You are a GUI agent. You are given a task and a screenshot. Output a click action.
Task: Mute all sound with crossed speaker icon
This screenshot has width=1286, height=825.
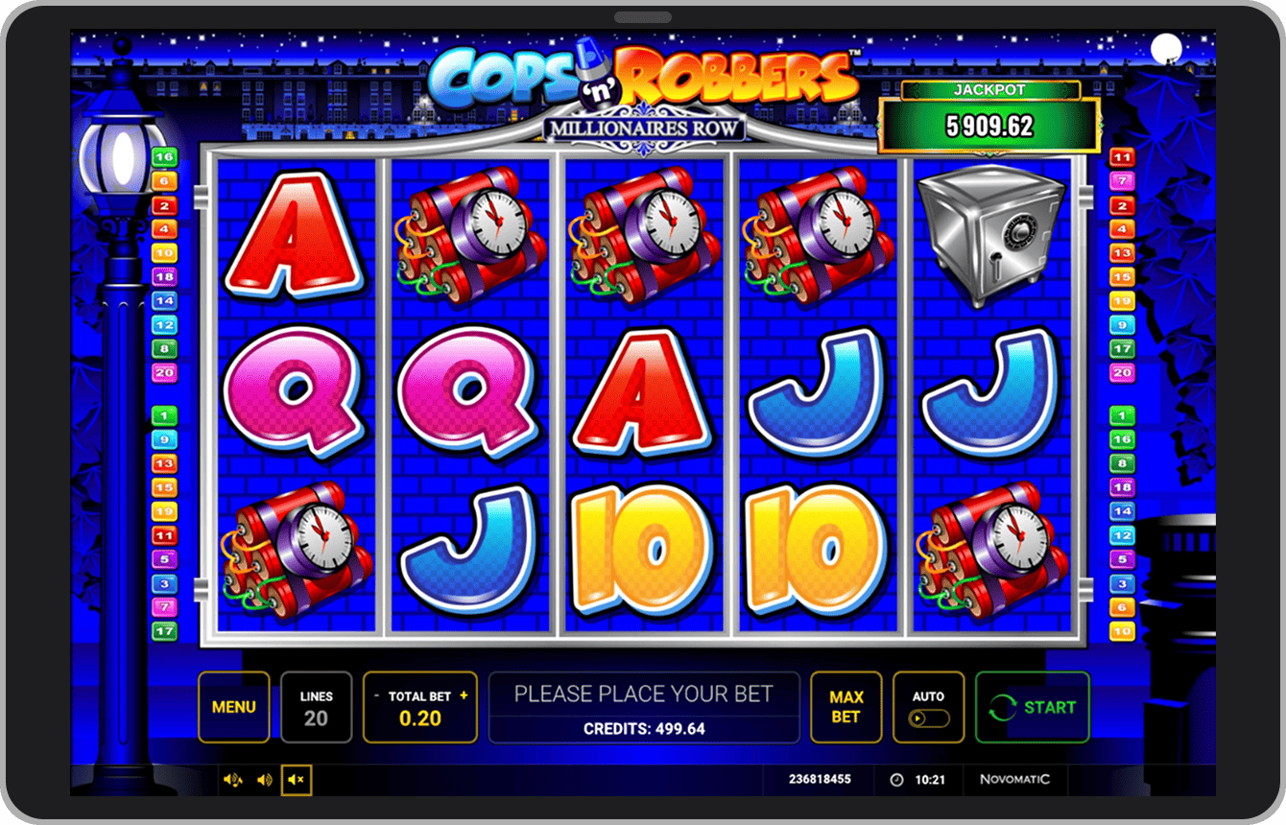click(x=297, y=780)
